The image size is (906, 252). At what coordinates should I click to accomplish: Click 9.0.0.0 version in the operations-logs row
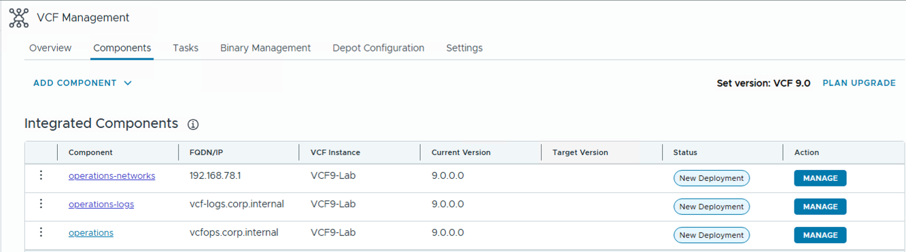click(x=448, y=204)
